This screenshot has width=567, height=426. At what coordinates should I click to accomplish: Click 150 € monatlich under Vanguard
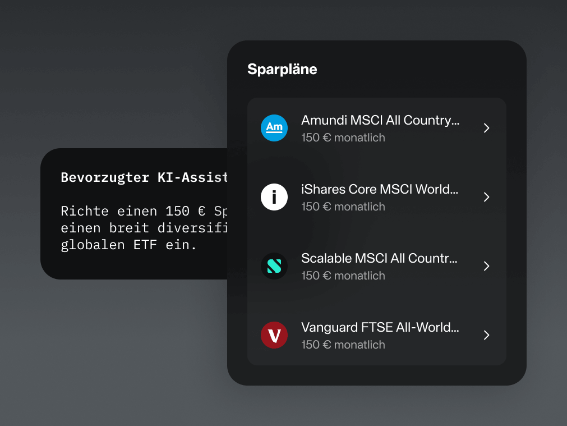click(x=343, y=345)
